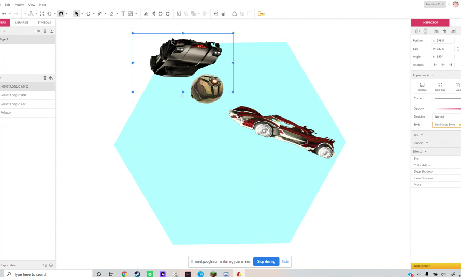This screenshot has height=277, width=461.
Task: Click the Orig. Size button
Action: 440,86
